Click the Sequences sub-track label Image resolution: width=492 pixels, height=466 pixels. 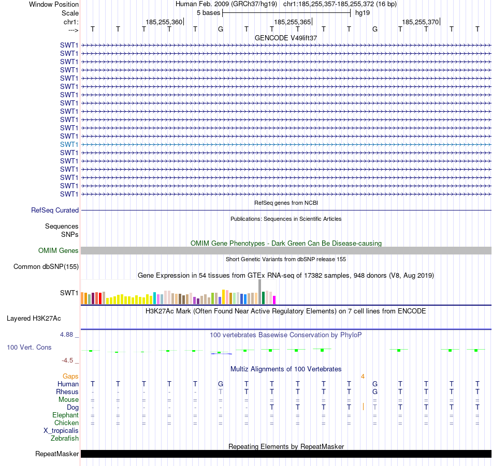tap(62, 226)
